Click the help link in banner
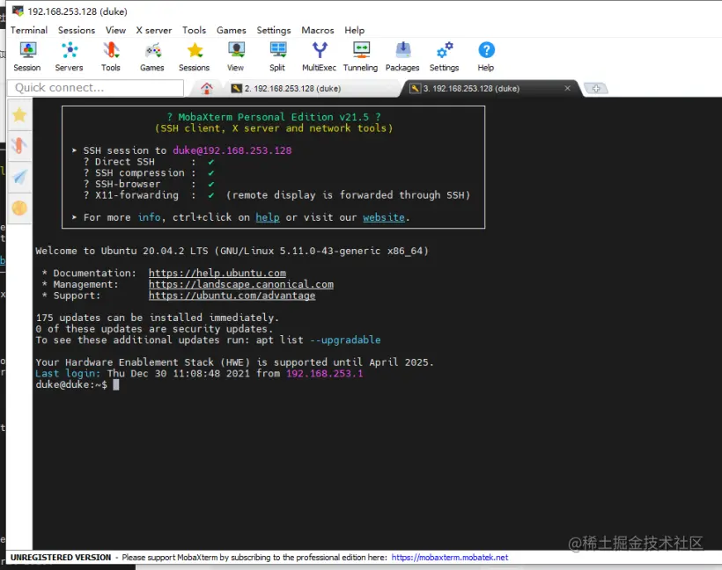The height and width of the screenshot is (570, 722). (x=268, y=217)
